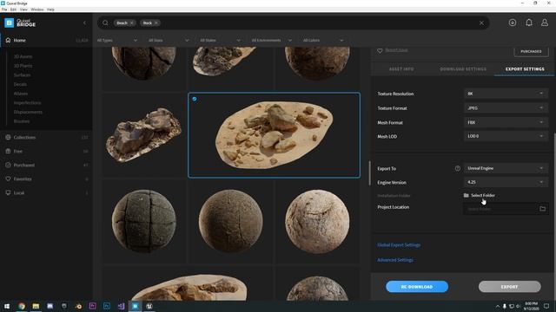Open the Free assets section
556x312 pixels.
coord(46,151)
